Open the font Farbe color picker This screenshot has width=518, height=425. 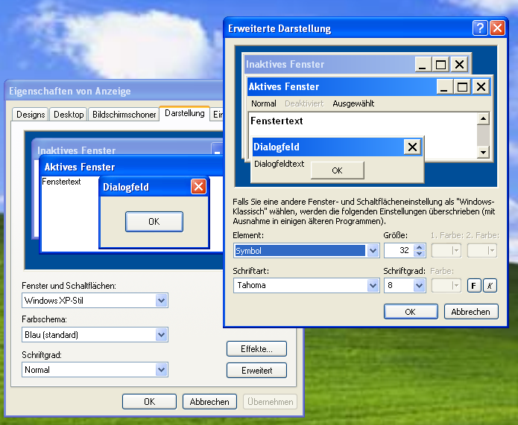coord(446,285)
